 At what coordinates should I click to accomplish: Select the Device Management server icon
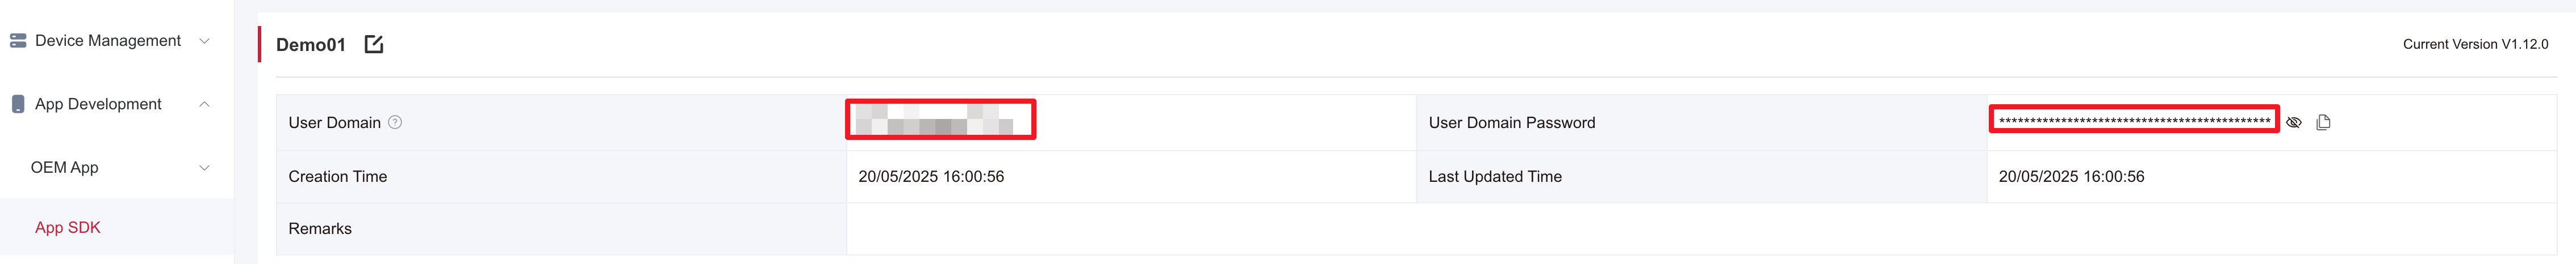(x=18, y=41)
